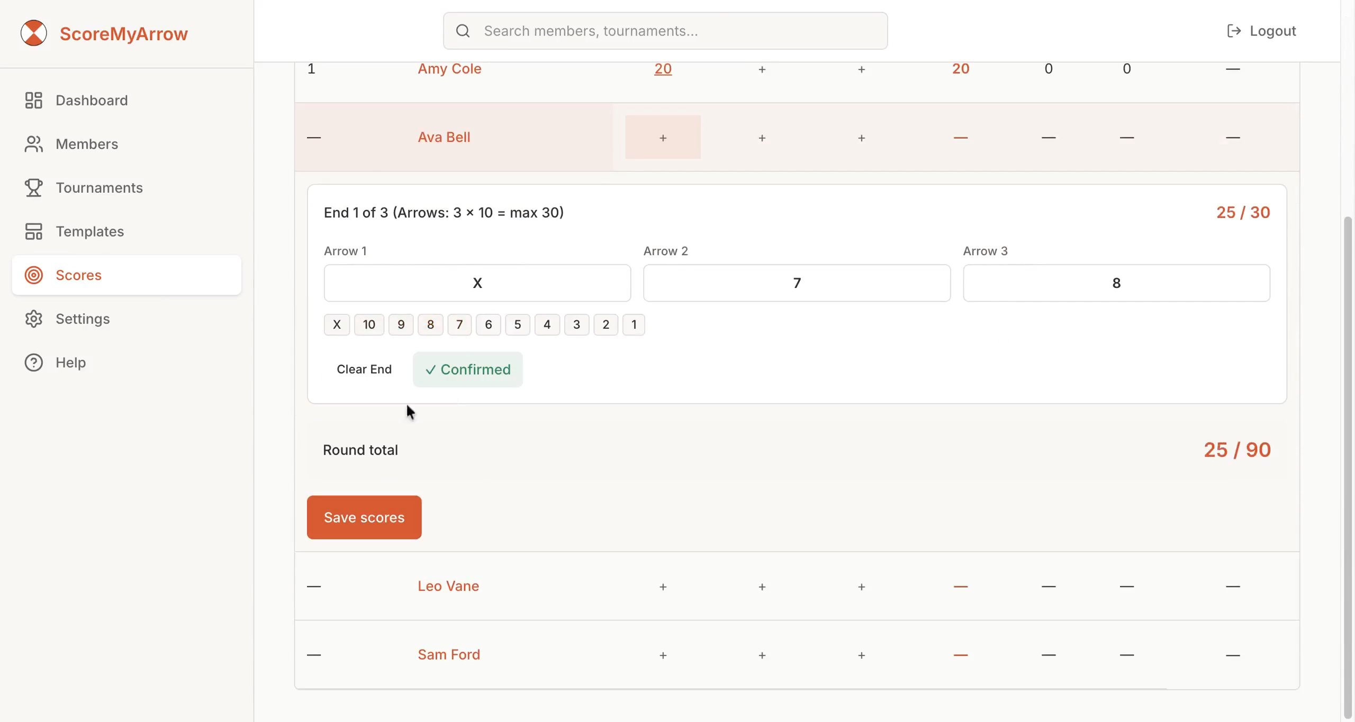The image size is (1355, 722).
Task: Open Amy Cole's underlined 20 score
Action: pos(663,69)
